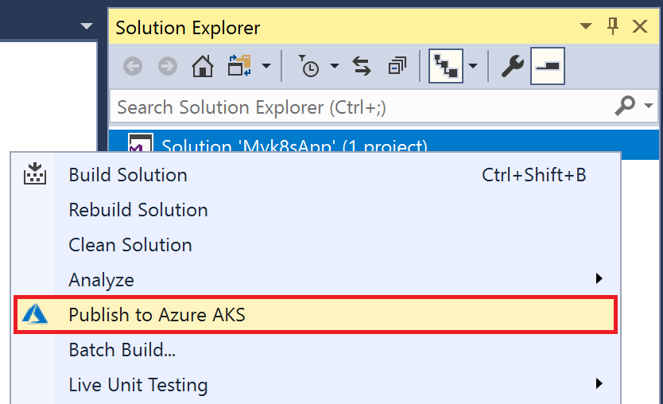Open the Solution Explorer window options dropdown
Screen dimensions: 663x404
pos(586,27)
